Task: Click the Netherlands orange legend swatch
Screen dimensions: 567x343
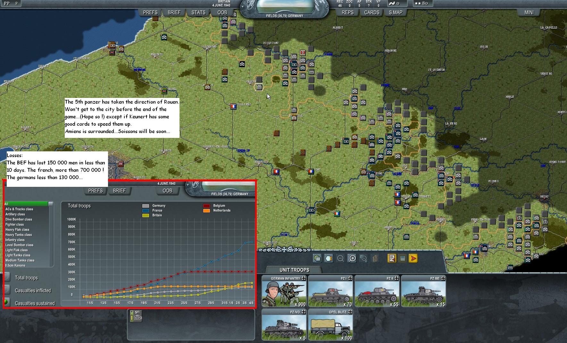Action: [x=206, y=211]
